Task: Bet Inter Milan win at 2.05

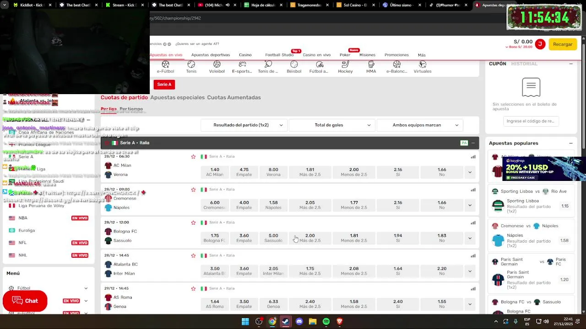Action: (273, 271)
